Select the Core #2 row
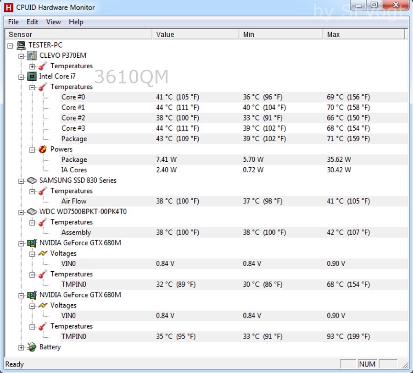 pyautogui.click(x=234, y=118)
